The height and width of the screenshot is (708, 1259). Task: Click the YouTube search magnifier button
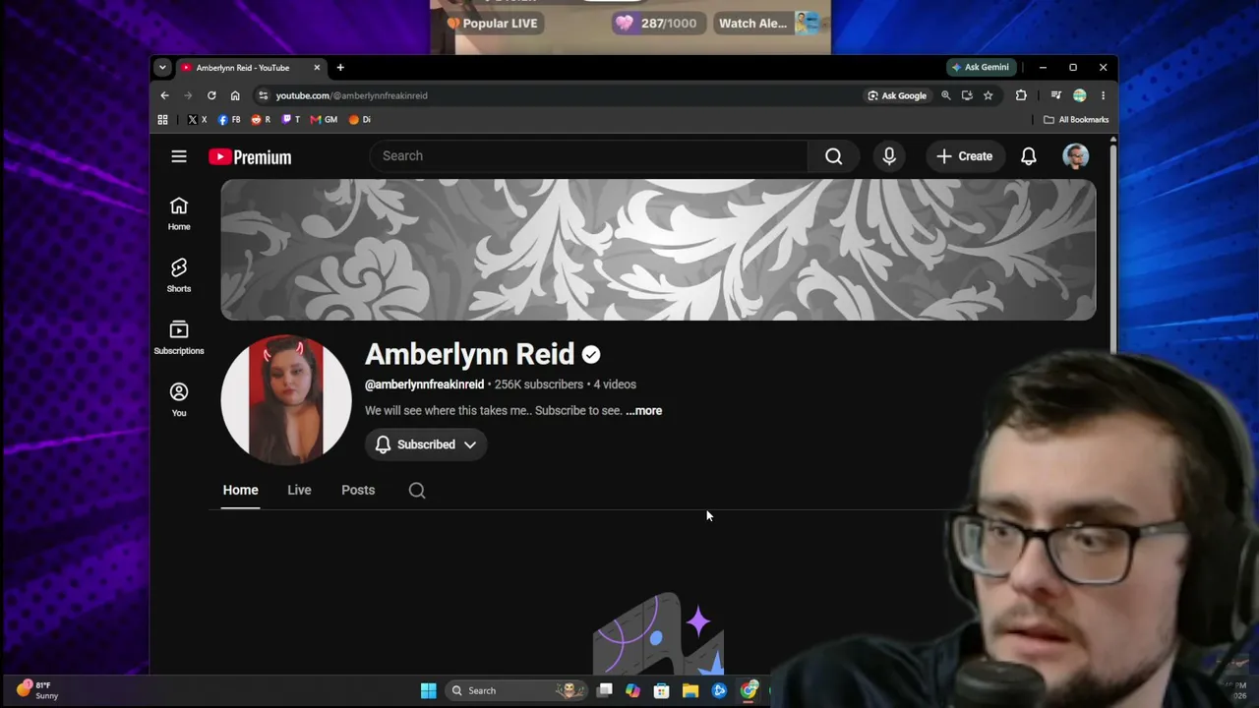833,156
